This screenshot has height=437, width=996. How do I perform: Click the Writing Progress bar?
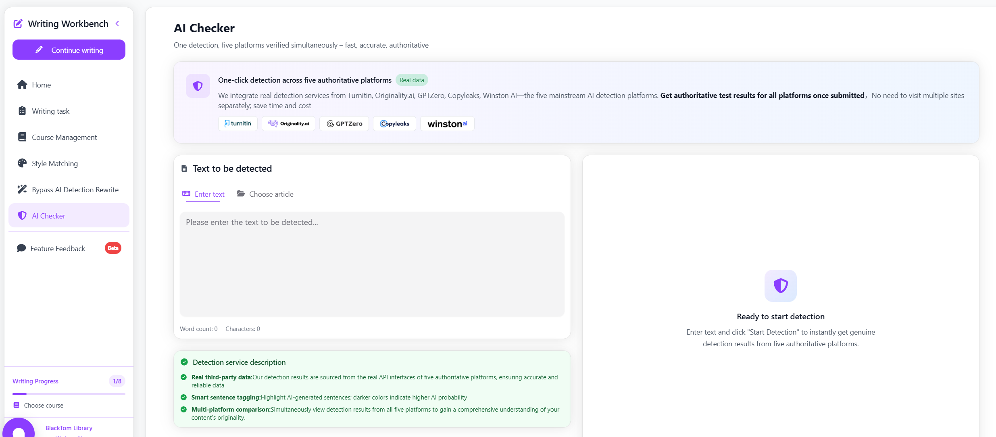pos(69,394)
